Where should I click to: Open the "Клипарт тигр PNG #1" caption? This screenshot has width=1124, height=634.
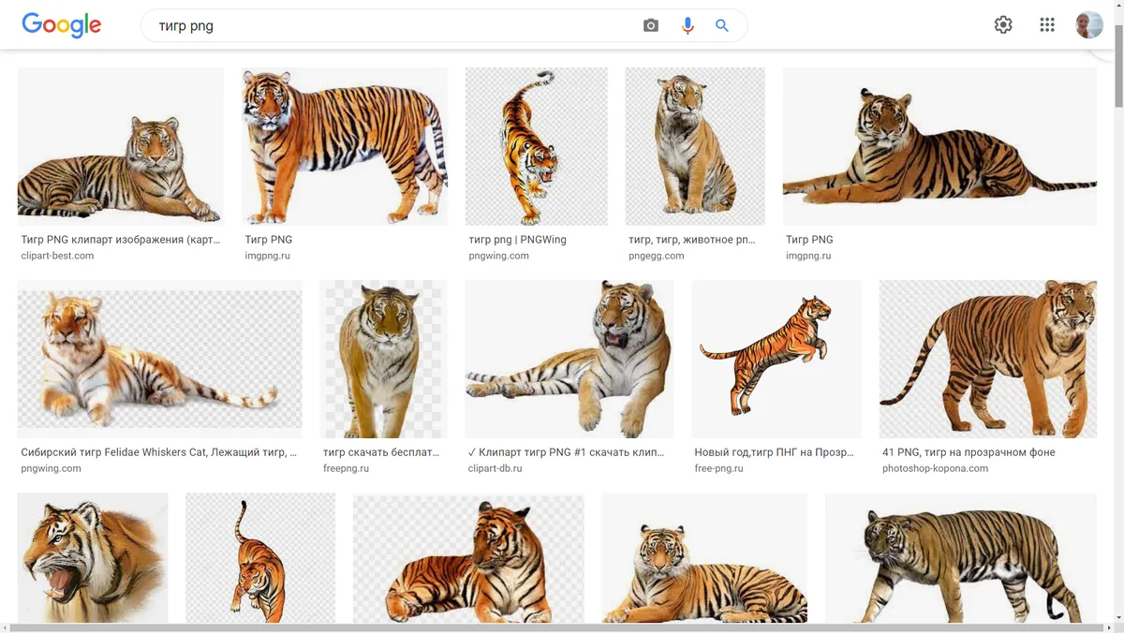tap(567, 452)
